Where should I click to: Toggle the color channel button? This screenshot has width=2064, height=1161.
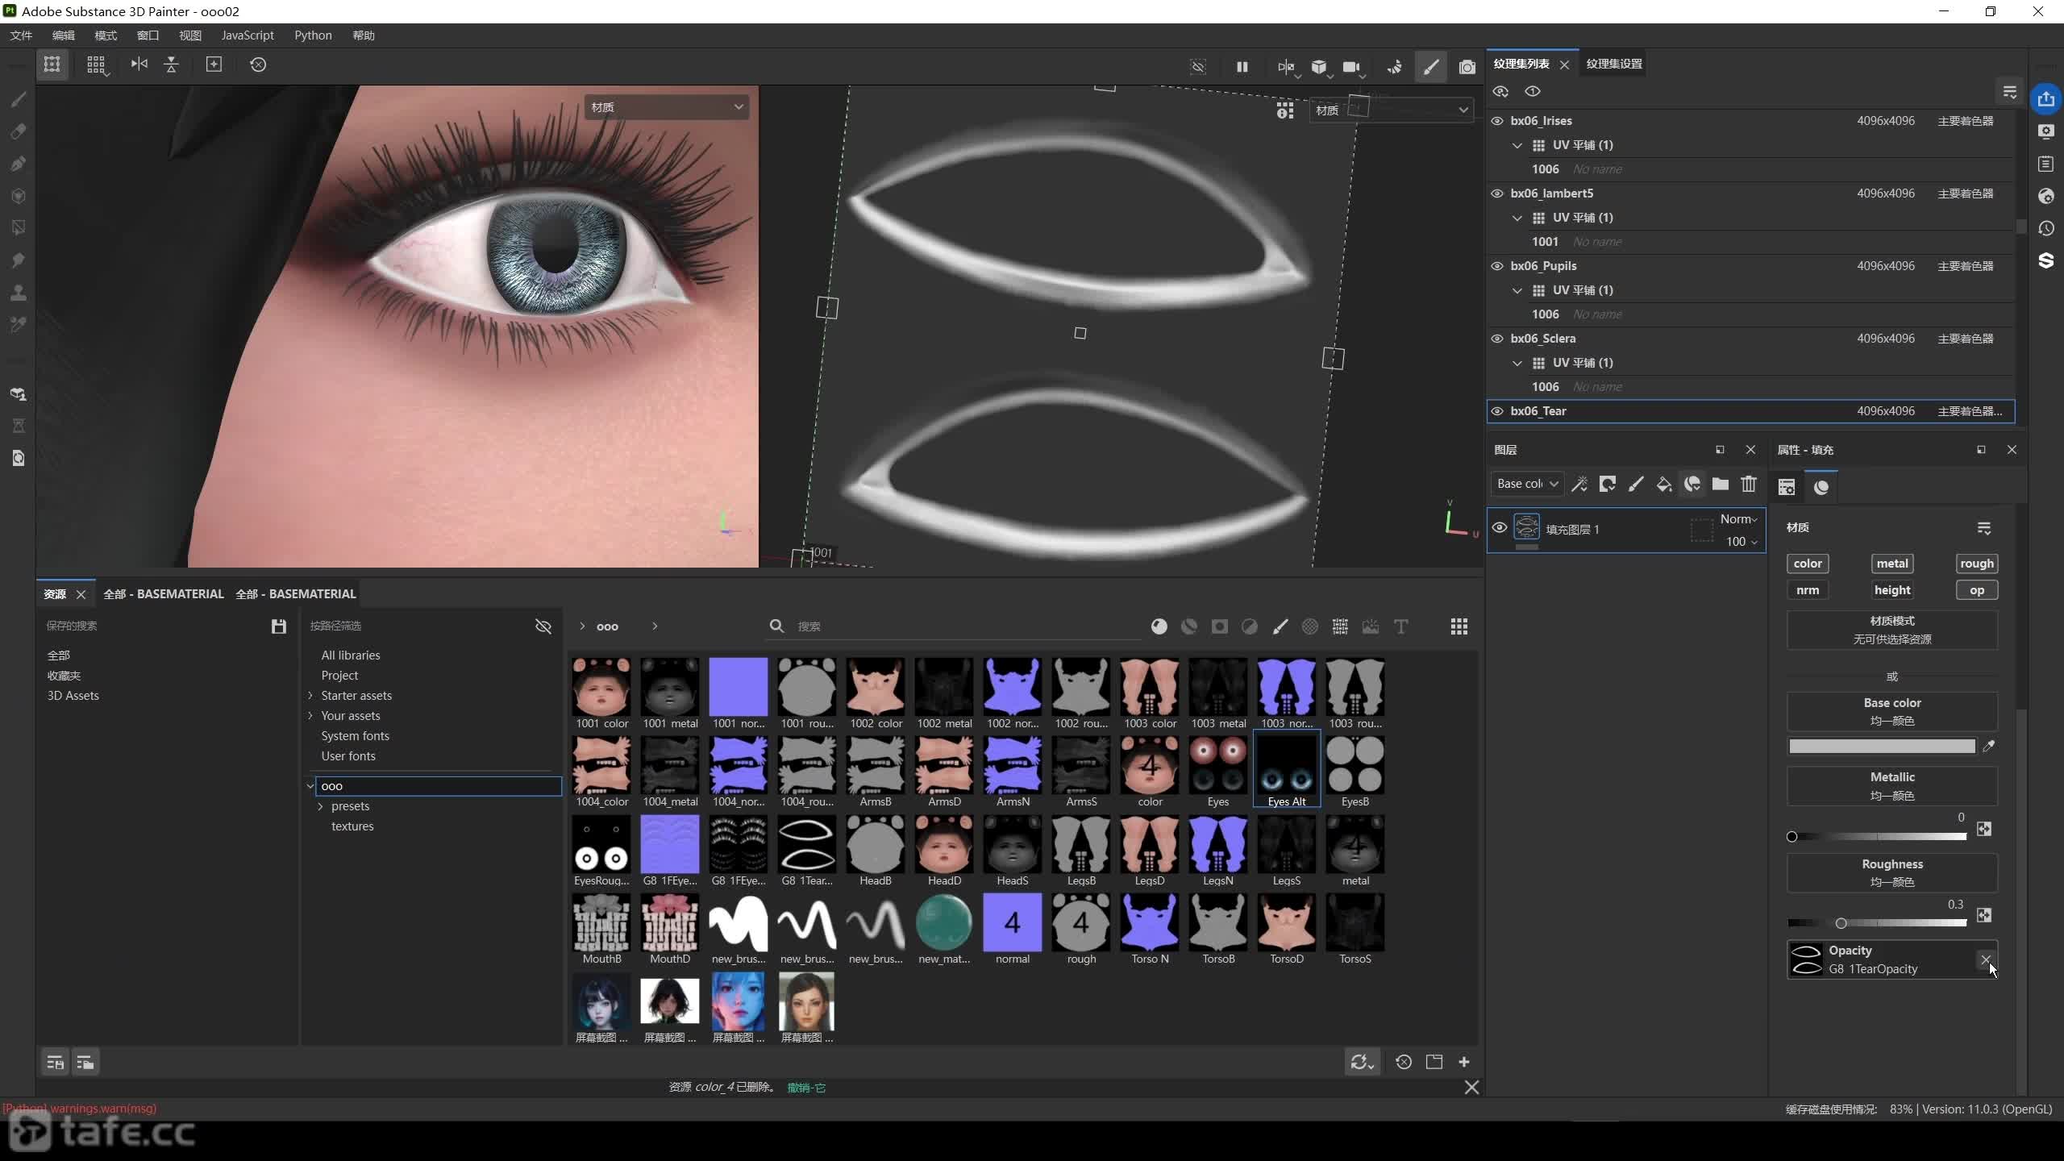click(x=1808, y=564)
